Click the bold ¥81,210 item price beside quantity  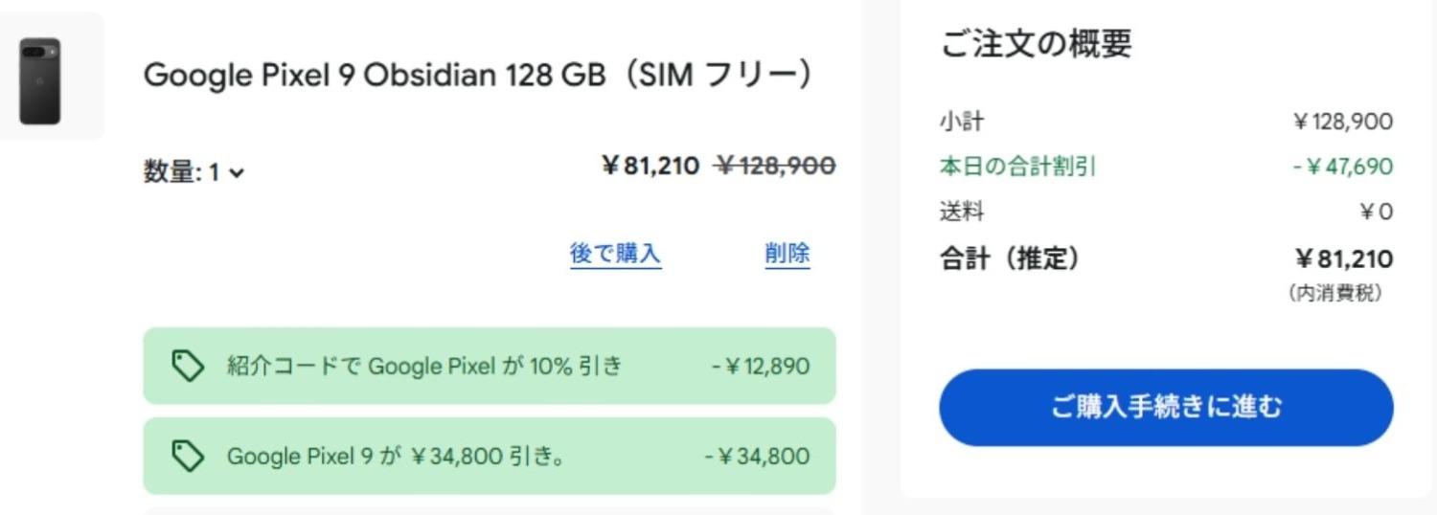650,167
